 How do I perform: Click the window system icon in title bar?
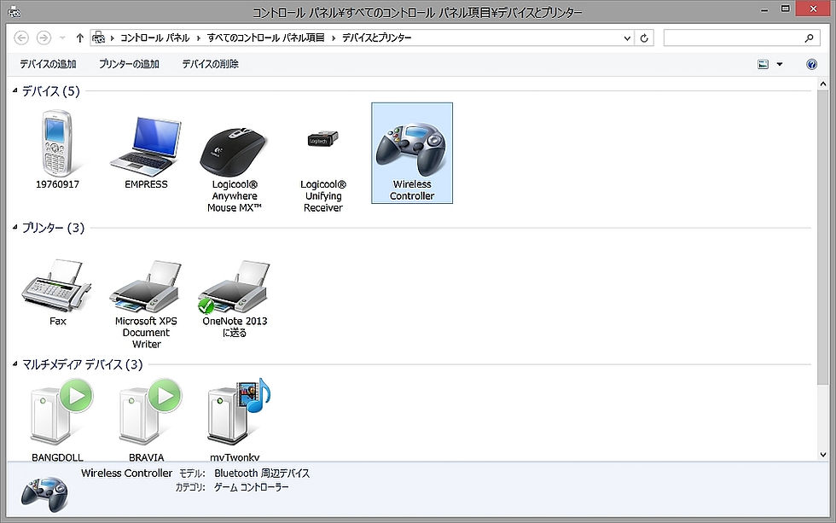point(14,10)
